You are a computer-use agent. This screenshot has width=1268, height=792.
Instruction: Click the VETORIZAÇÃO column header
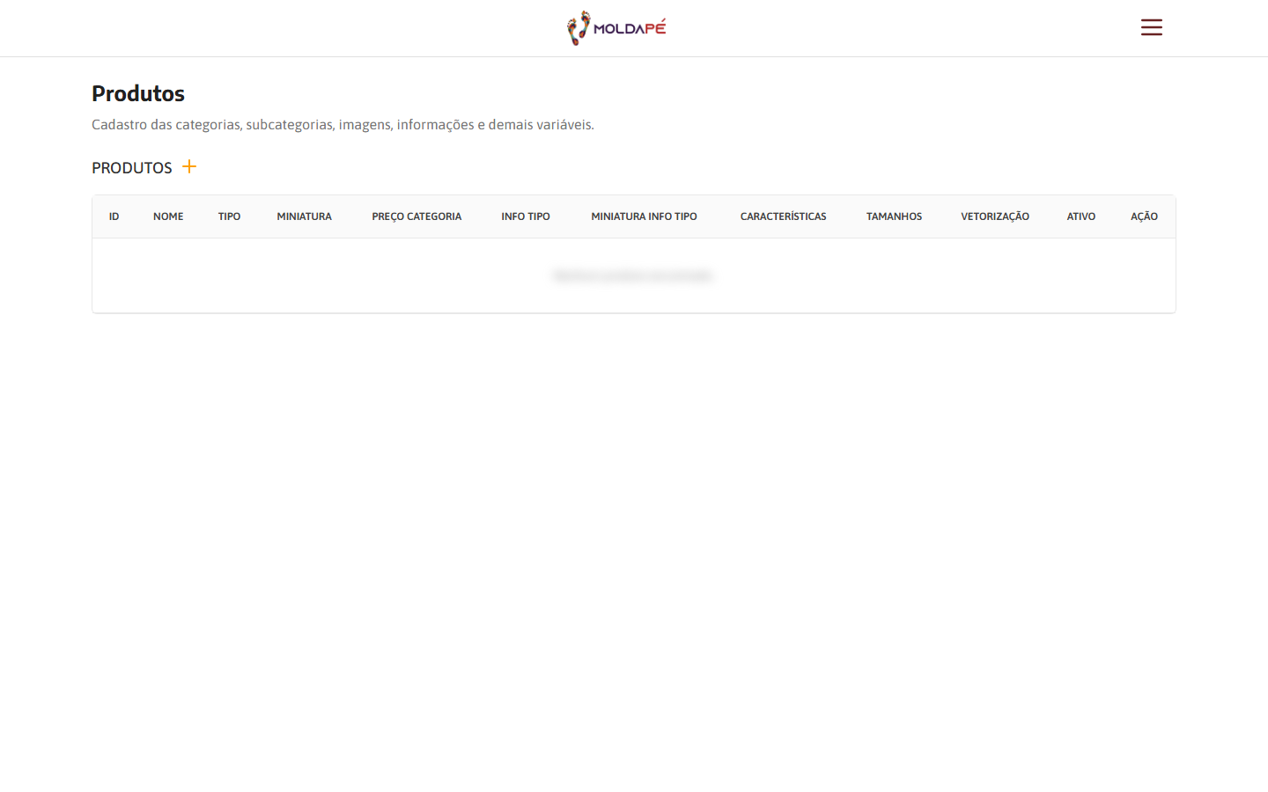point(995,216)
